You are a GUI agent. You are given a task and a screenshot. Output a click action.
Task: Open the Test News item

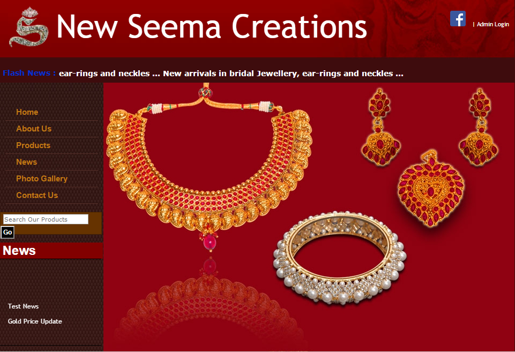click(24, 306)
